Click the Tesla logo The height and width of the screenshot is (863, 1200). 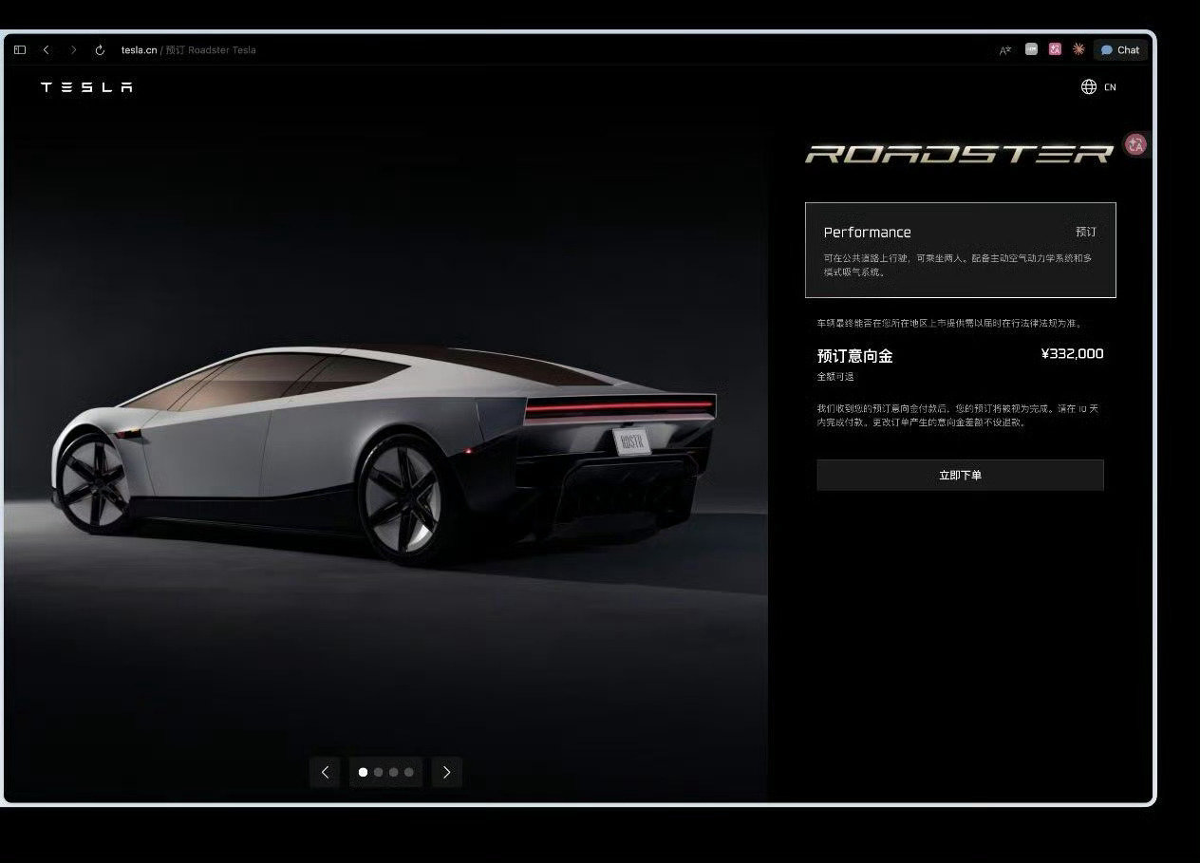(x=86, y=87)
